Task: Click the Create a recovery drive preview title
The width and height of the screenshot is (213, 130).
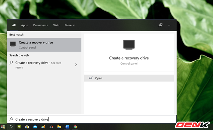Action: click(129, 58)
